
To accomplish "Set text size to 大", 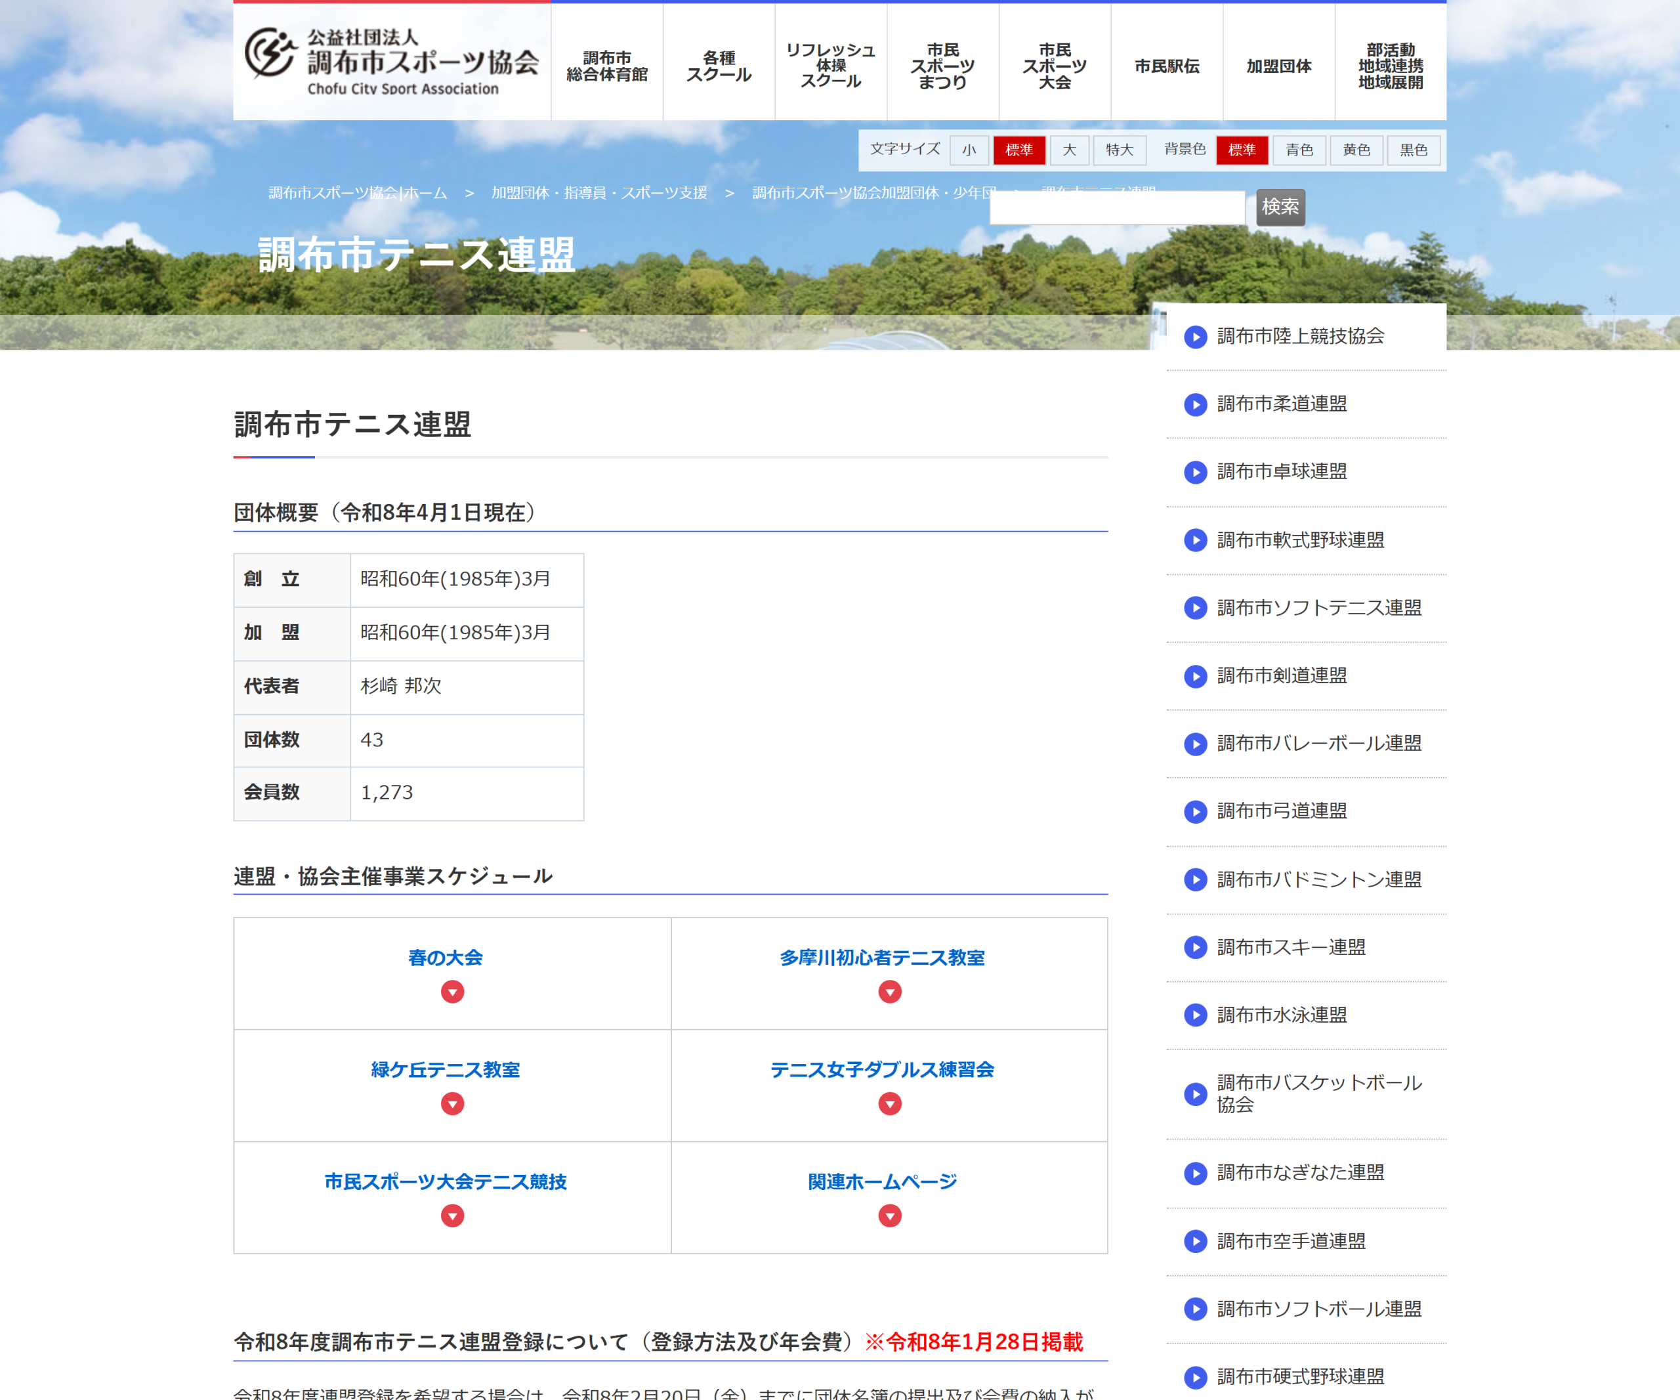I will pos(1070,150).
